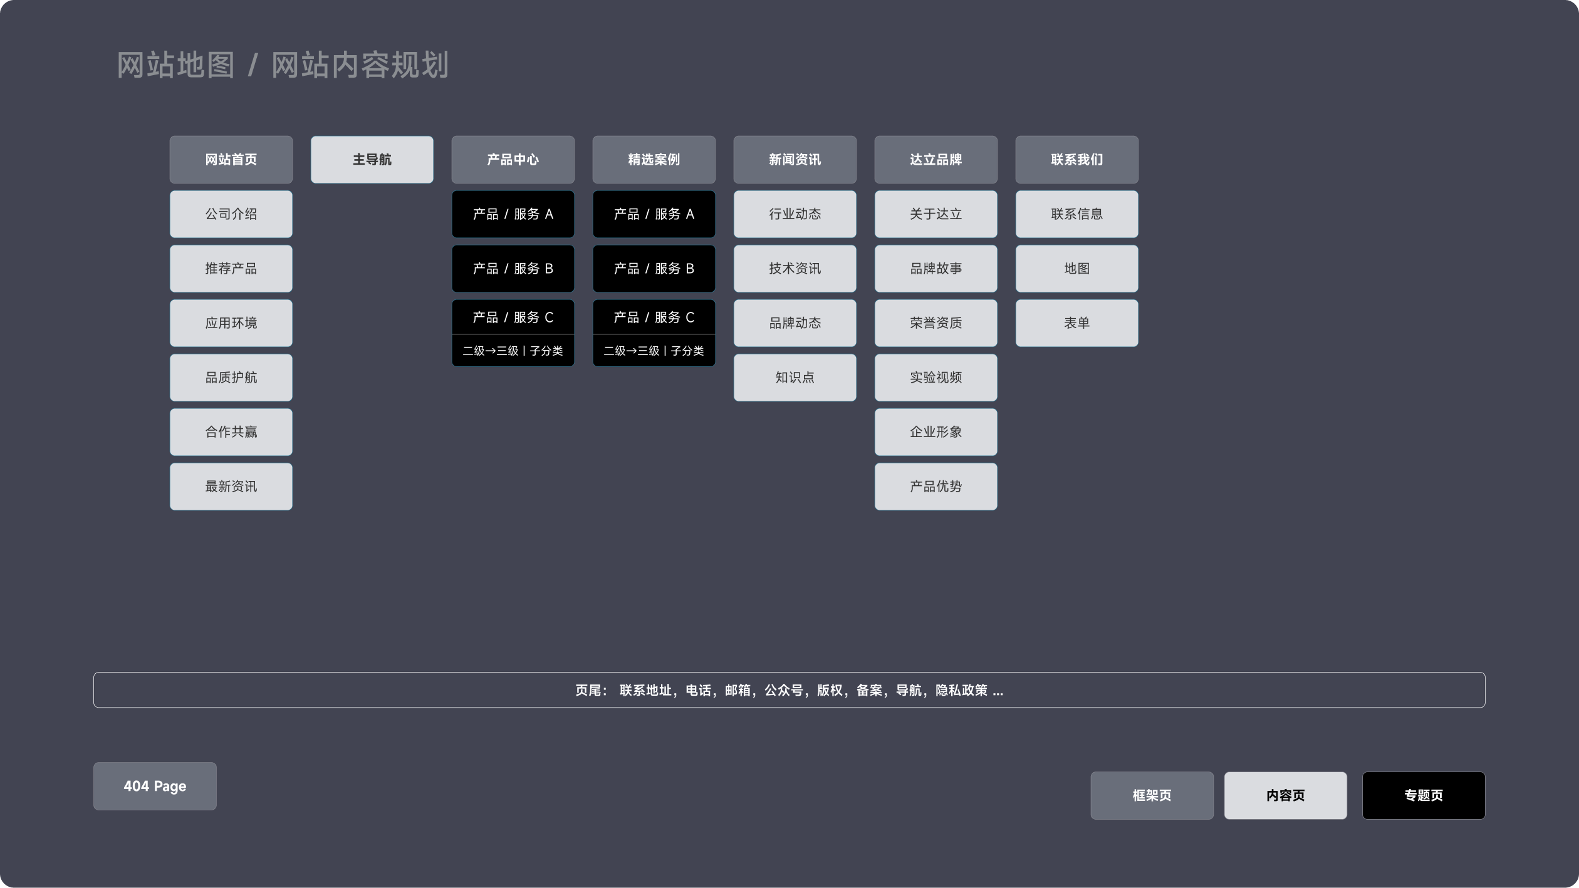Click the 知识点 box
Viewport: 1579px width, 888px height.
pos(795,378)
